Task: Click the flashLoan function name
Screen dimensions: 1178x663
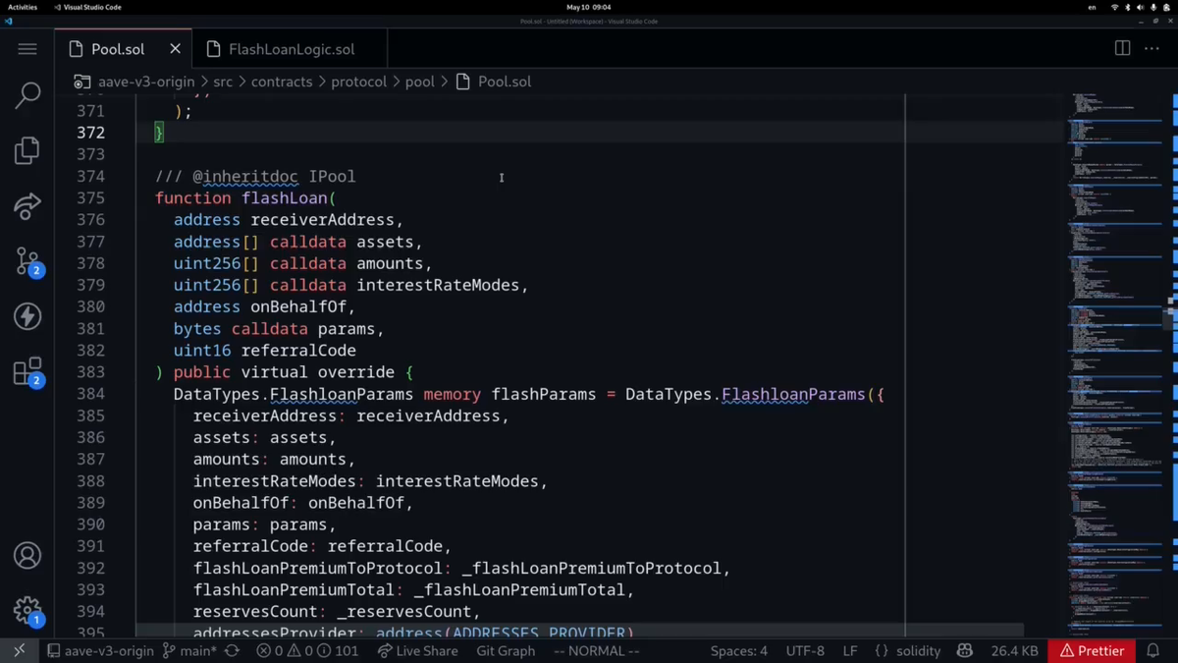Action: 286,198
